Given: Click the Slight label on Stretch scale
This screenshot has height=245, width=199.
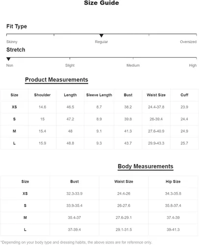Looking at the screenshot, I should point(70,66).
